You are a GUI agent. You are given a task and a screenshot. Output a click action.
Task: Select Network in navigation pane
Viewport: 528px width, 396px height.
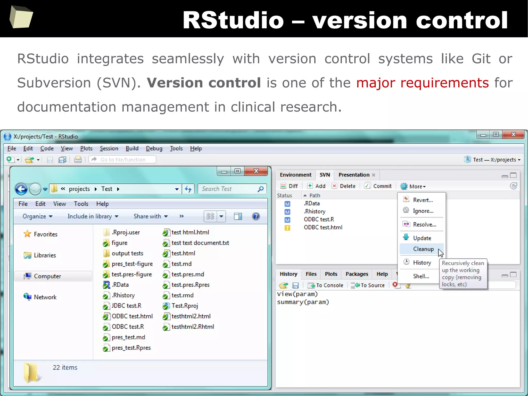(x=40, y=297)
